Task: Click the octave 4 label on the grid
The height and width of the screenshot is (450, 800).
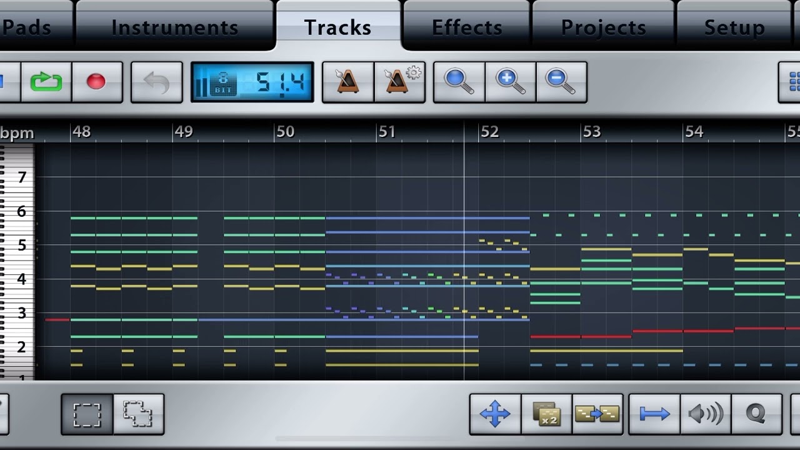Action: point(22,279)
